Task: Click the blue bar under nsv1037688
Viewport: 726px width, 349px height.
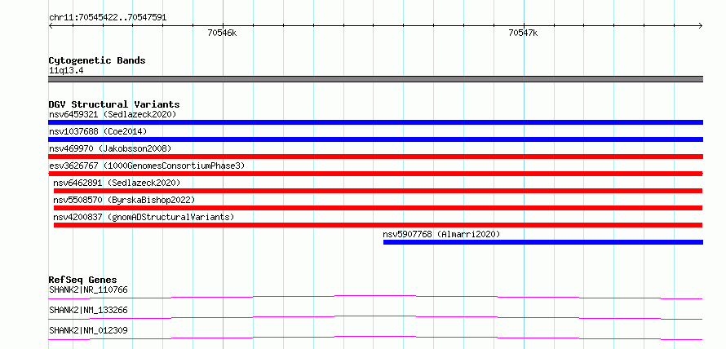Action: pos(375,139)
